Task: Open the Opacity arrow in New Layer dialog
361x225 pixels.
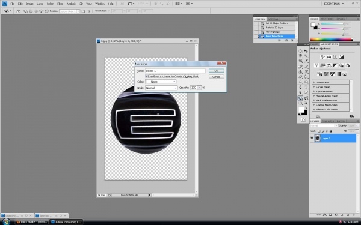Action: tap(199, 88)
